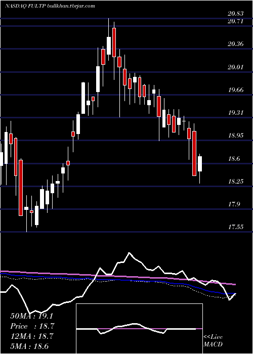253x354 pixels.
Task: Click the 18.25 price level label
Action: click(236, 181)
